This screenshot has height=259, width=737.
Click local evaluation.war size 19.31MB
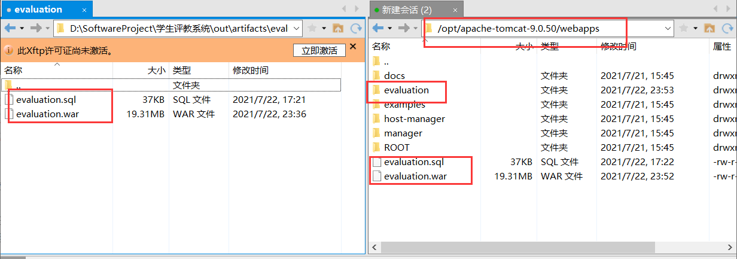pyautogui.click(x=145, y=114)
